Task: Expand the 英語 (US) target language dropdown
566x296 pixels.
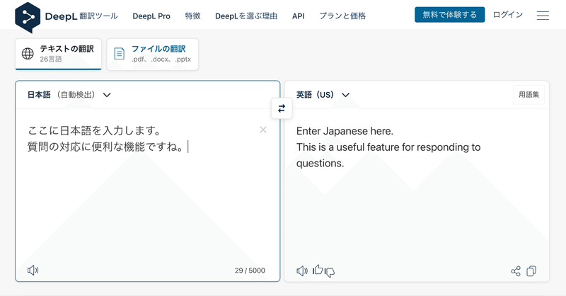Action: (323, 95)
